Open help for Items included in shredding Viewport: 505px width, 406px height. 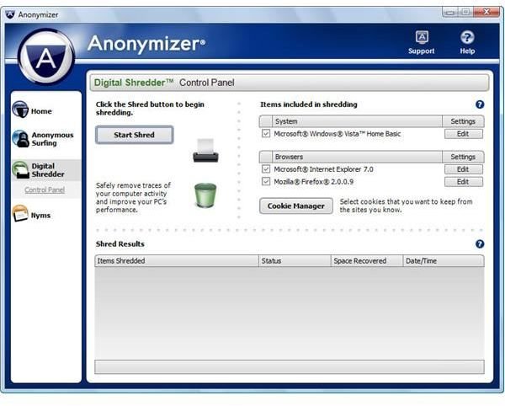480,104
